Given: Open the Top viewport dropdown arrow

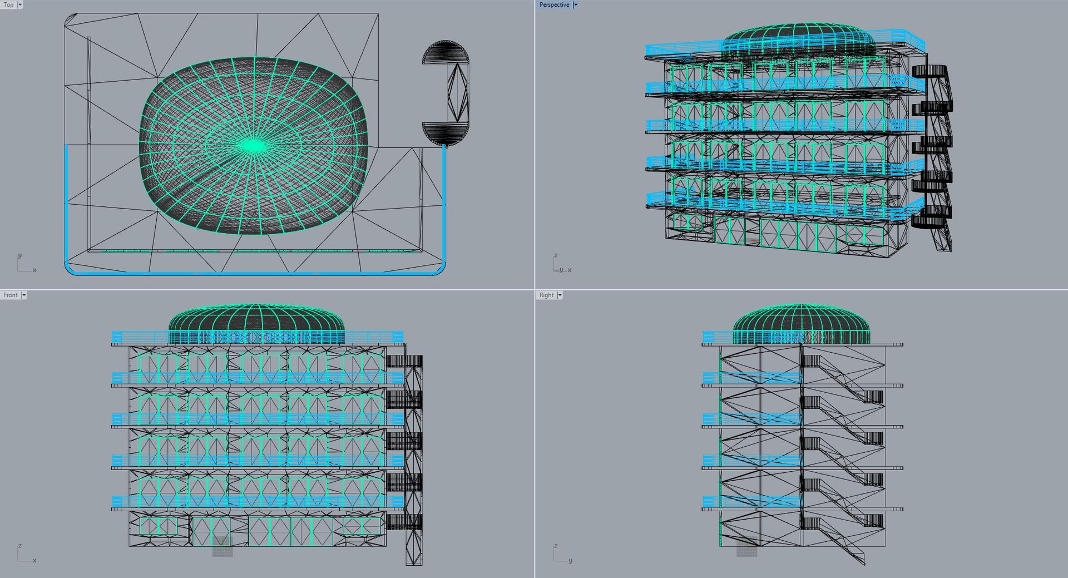Looking at the screenshot, I should pyautogui.click(x=20, y=4).
